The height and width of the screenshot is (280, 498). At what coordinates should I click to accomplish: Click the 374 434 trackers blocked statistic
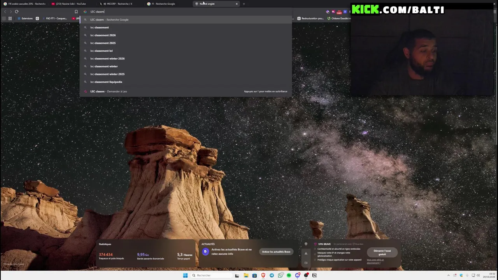click(112, 256)
